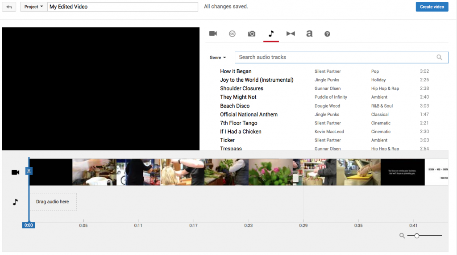Click the 0:23 timeline tick
Screen dimensions: 457x255
point(248,225)
